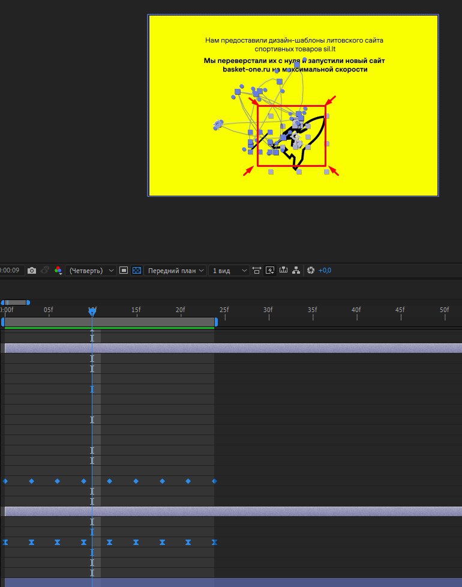Select the hourglass keyframe at 15f
This screenshot has width=462, height=587.
(136, 542)
